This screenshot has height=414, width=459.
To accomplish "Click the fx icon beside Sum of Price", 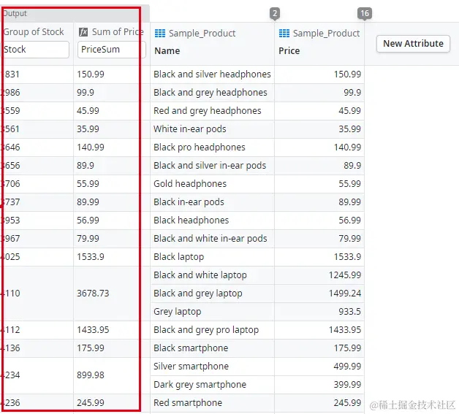I will 83,32.
